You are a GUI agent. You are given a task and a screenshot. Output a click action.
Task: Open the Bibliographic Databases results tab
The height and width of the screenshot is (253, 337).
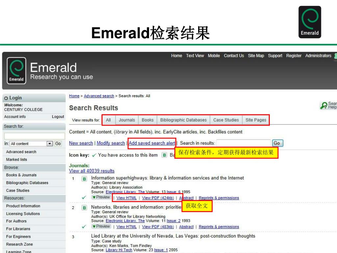[183, 120]
